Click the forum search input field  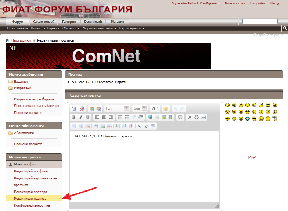pyautogui.click(x=260, y=22)
